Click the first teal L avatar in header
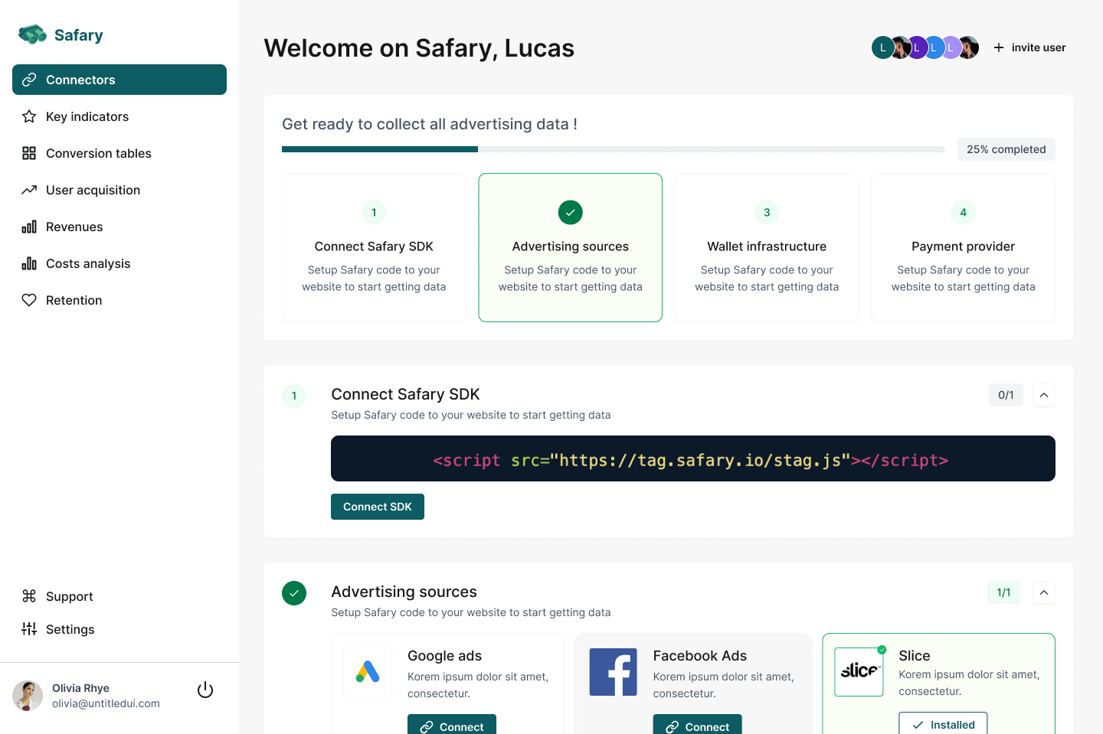 coord(882,47)
